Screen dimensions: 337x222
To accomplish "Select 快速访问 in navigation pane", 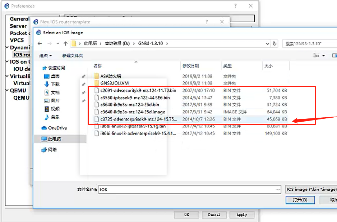I will (54, 68).
